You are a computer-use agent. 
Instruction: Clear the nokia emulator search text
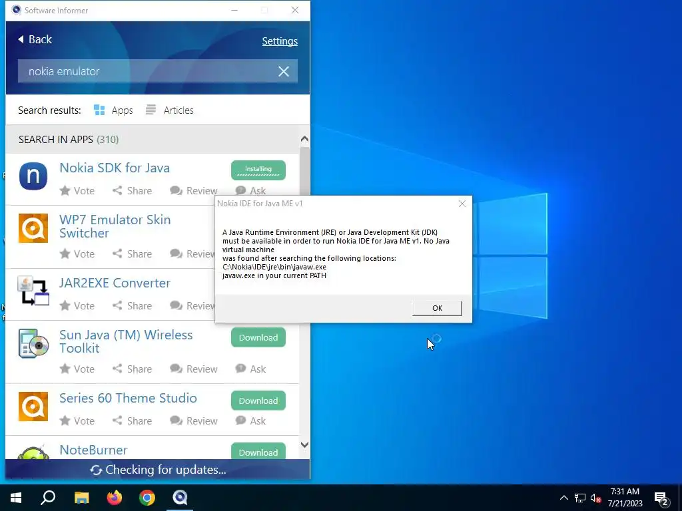284,71
